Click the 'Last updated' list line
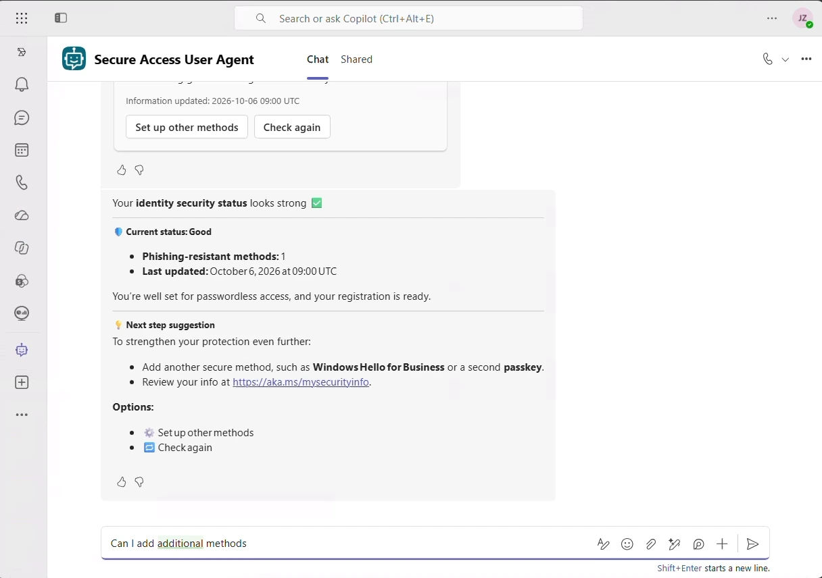822x578 pixels. click(x=239, y=271)
